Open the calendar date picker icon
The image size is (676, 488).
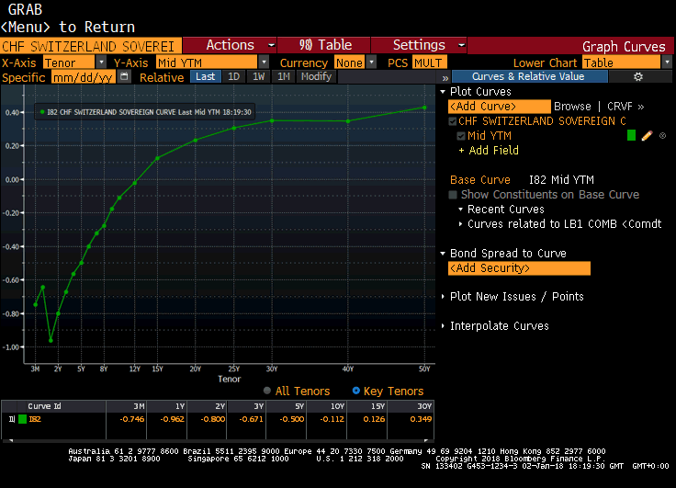(127, 77)
